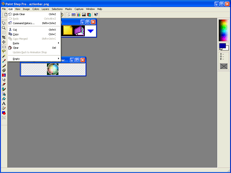Image resolution: width=231 pixels, height=173 pixels.
Task: Select the Picture Tube tool
Action: pyautogui.click(x=4, y=89)
